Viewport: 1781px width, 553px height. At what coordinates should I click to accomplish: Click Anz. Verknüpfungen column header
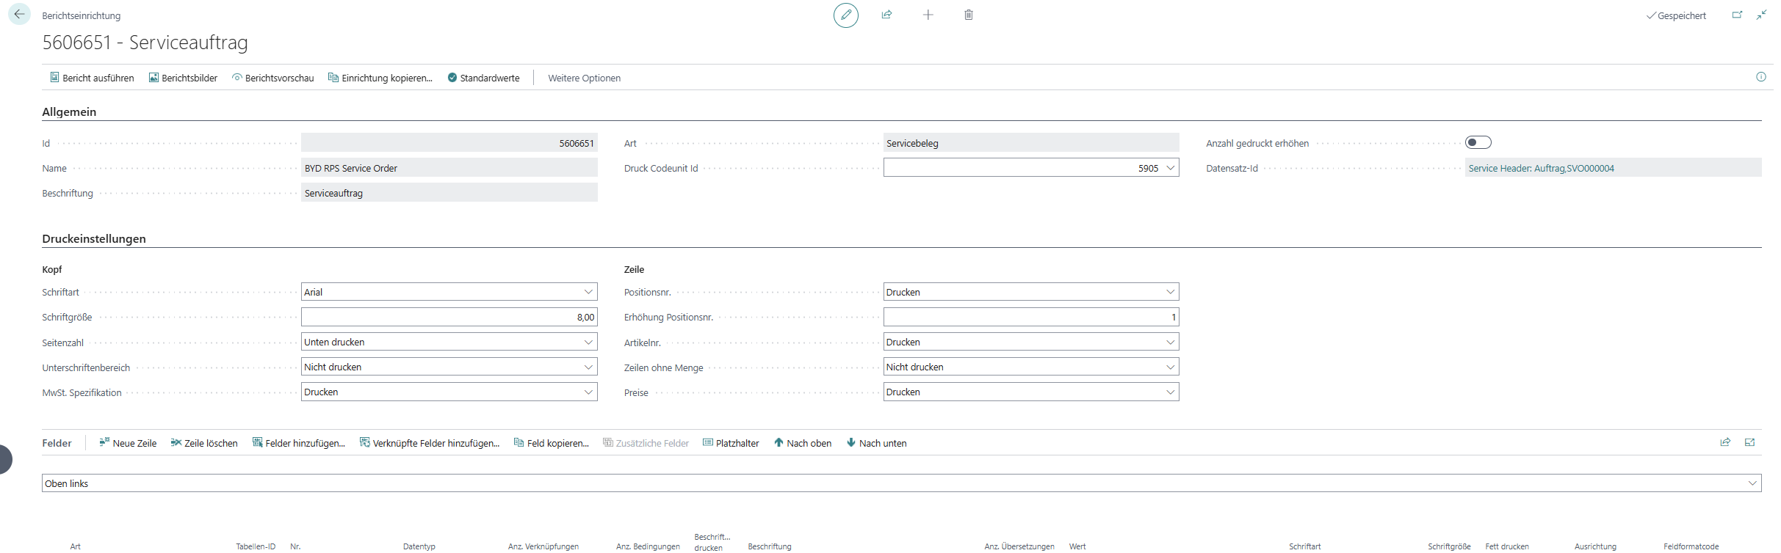pyautogui.click(x=543, y=546)
